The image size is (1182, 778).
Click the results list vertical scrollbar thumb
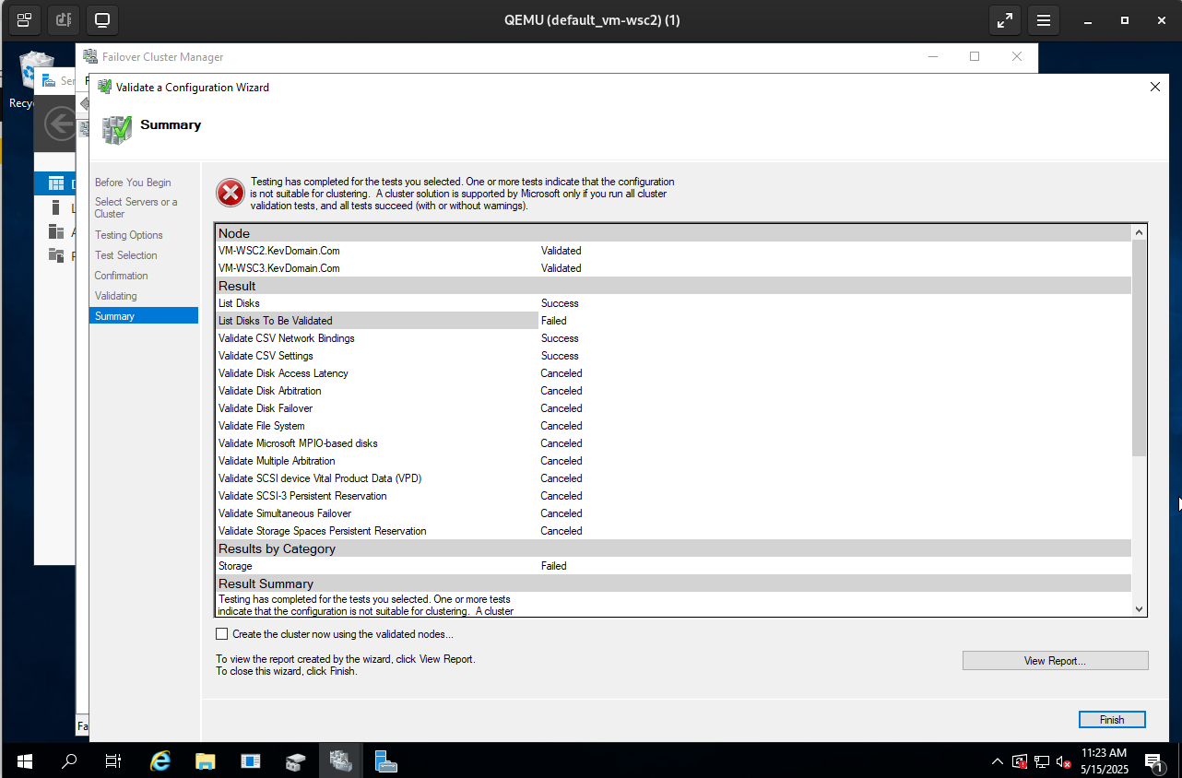click(1140, 348)
